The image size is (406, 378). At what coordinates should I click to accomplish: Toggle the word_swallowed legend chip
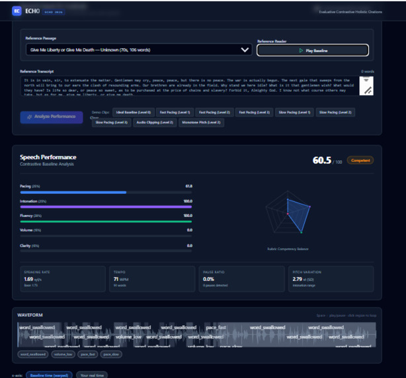pyautogui.click(x=33, y=354)
